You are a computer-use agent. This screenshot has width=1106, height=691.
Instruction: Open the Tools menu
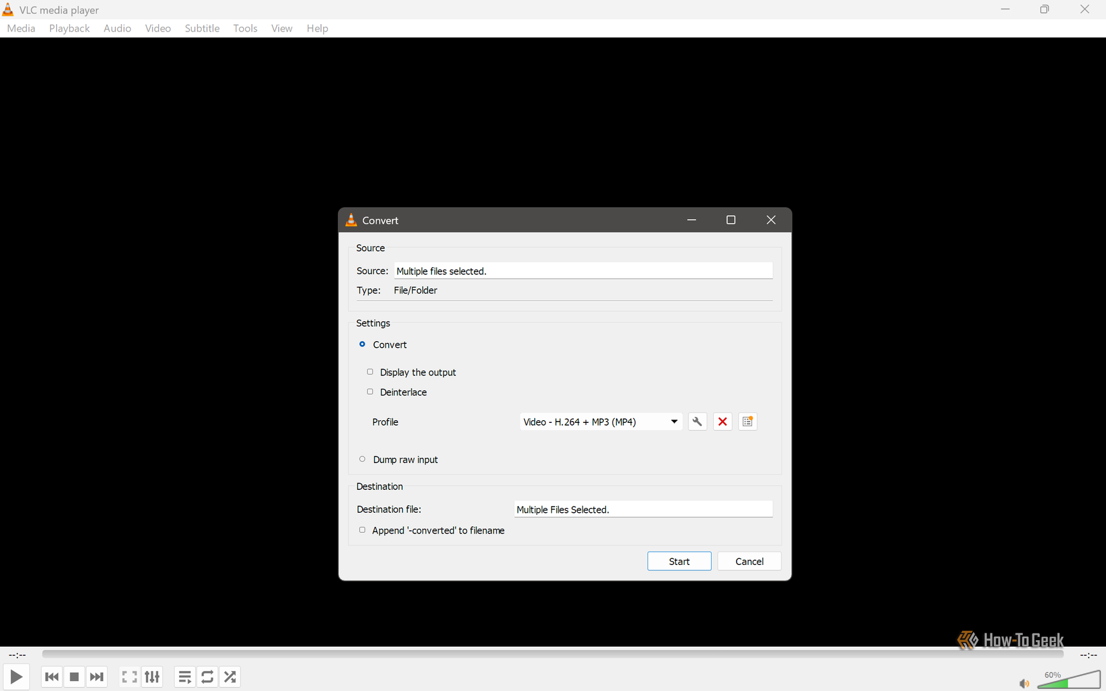pyautogui.click(x=245, y=28)
